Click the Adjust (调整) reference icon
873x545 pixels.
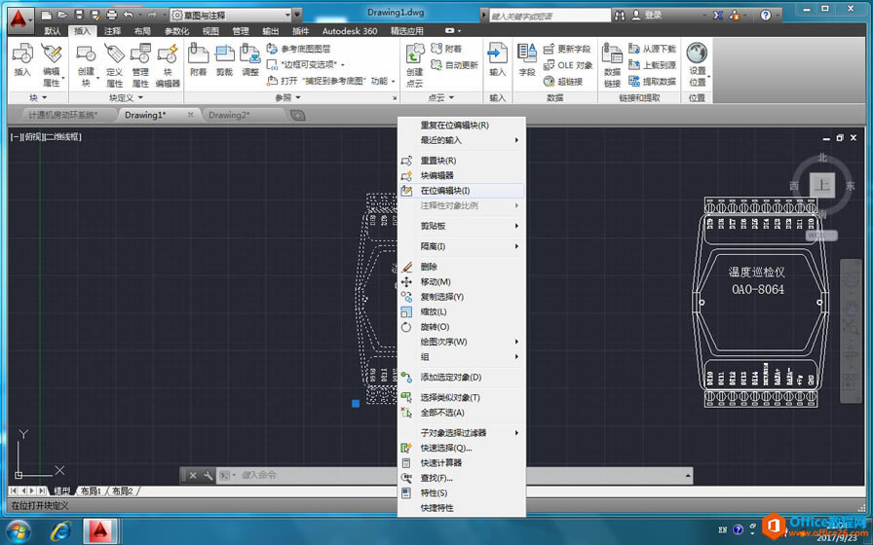coord(250,60)
